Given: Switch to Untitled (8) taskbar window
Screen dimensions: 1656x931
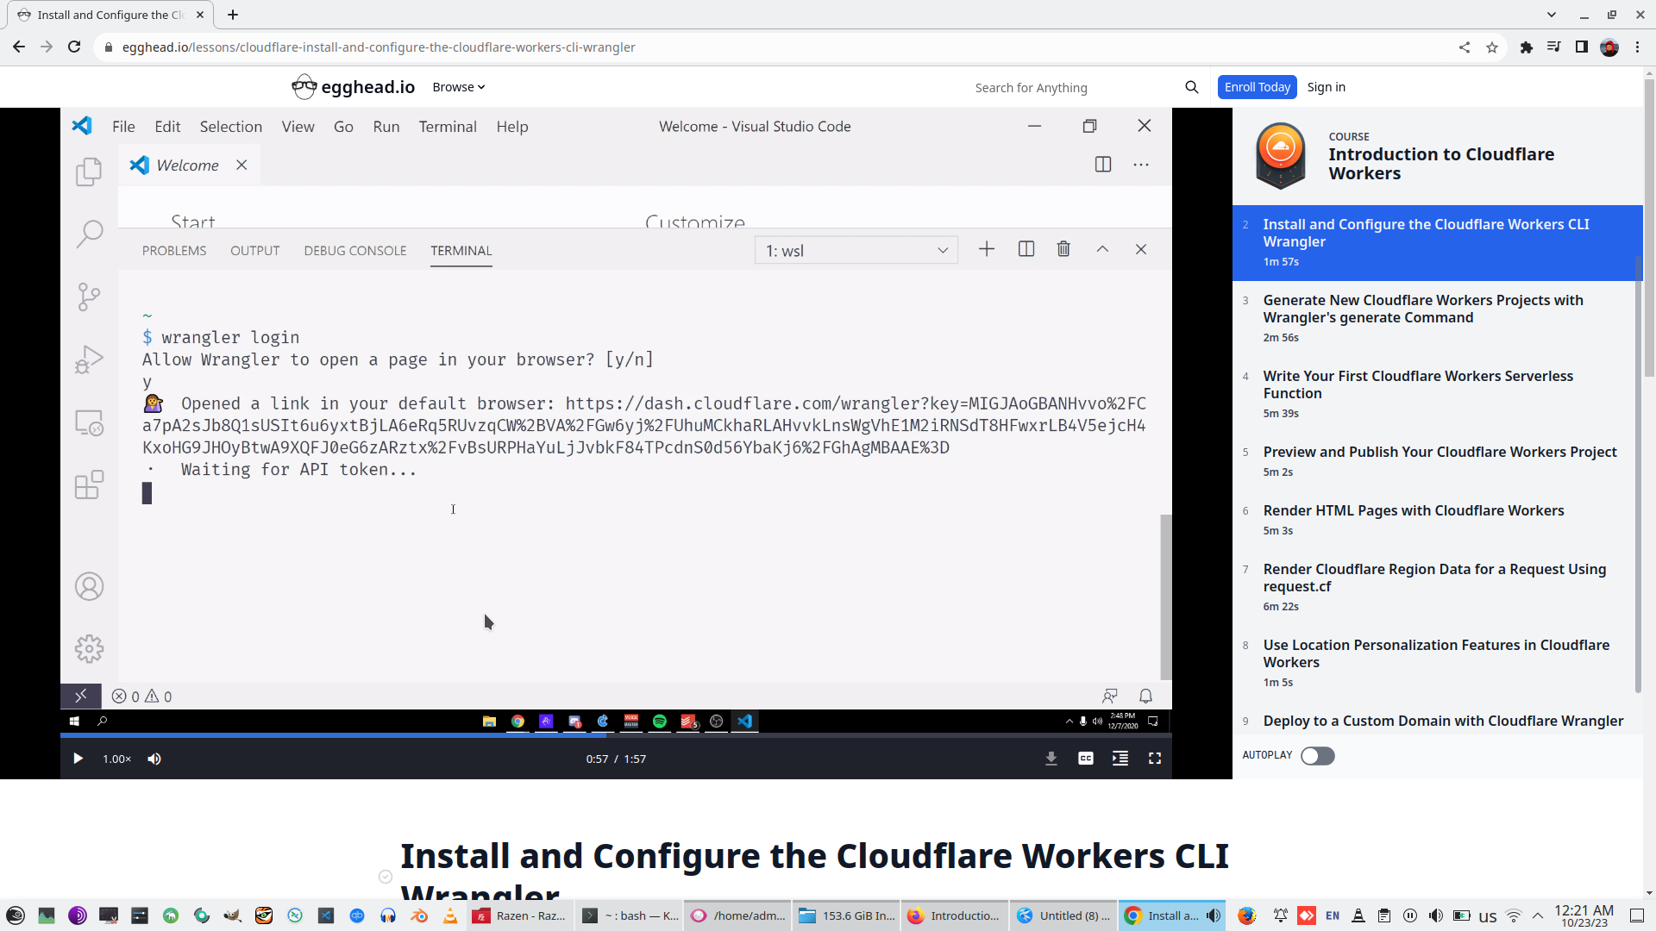Looking at the screenshot, I should (1063, 915).
